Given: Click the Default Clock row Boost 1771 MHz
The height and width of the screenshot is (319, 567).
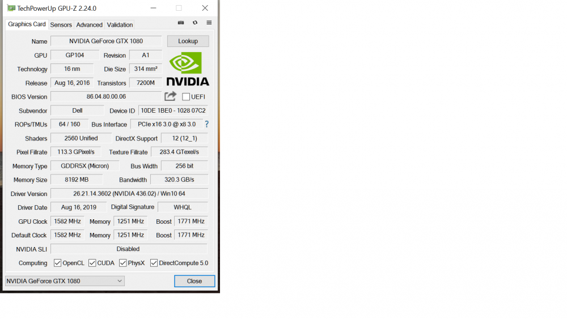Looking at the screenshot, I should click(x=191, y=235).
